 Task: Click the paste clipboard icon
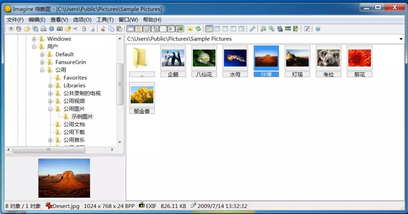tap(119, 29)
